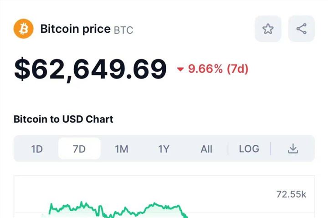Screen dimensions: 328x218
Task: Toggle LOG scale on the chart
Action: point(249,149)
